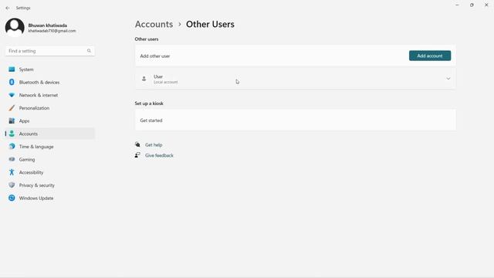Click the Set up a kiosk heading
494x278 pixels.
coord(149,103)
